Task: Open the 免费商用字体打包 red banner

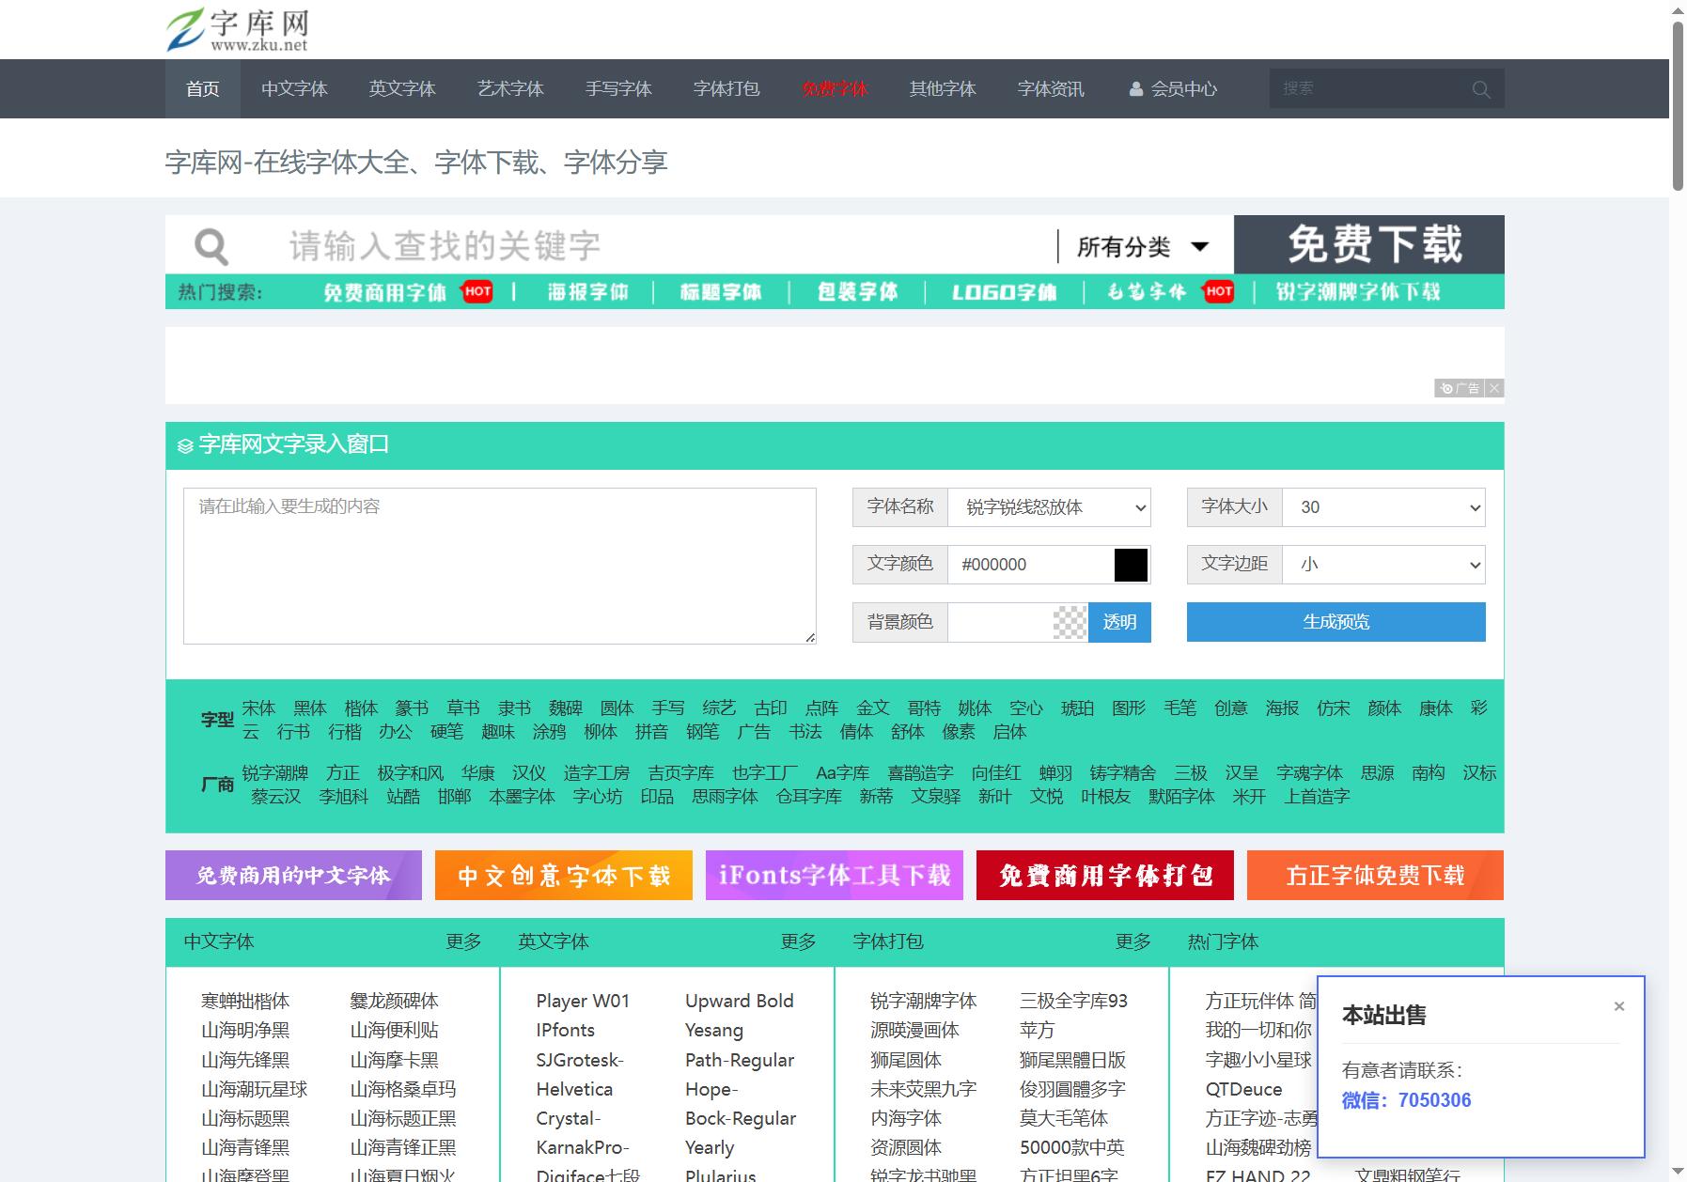Action: coord(1105,876)
